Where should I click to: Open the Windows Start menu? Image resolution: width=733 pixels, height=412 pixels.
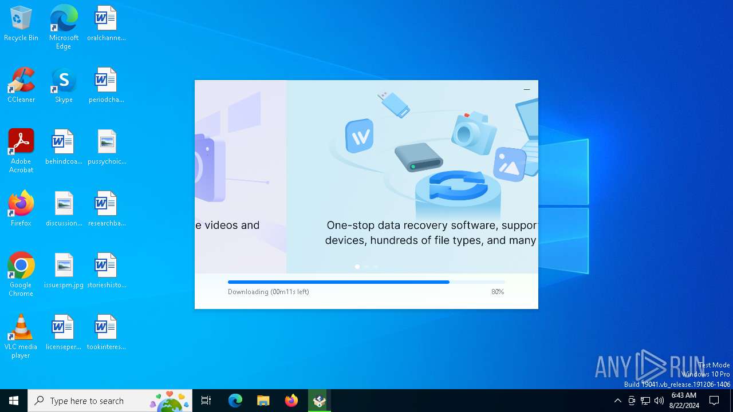click(x=14, y=401)
